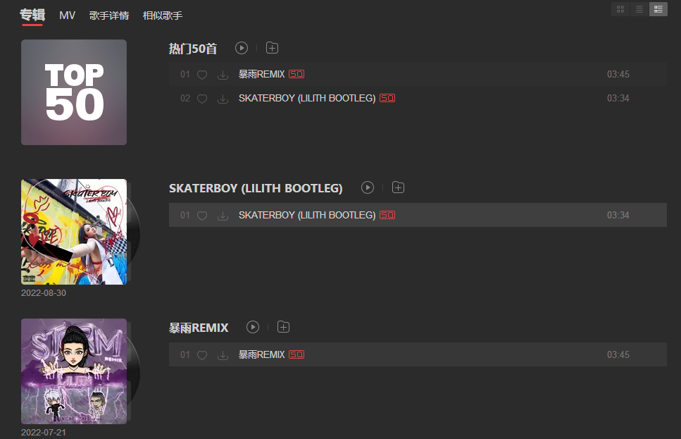
Task: Switch to the MV tab
Action: tap(68, 16)
